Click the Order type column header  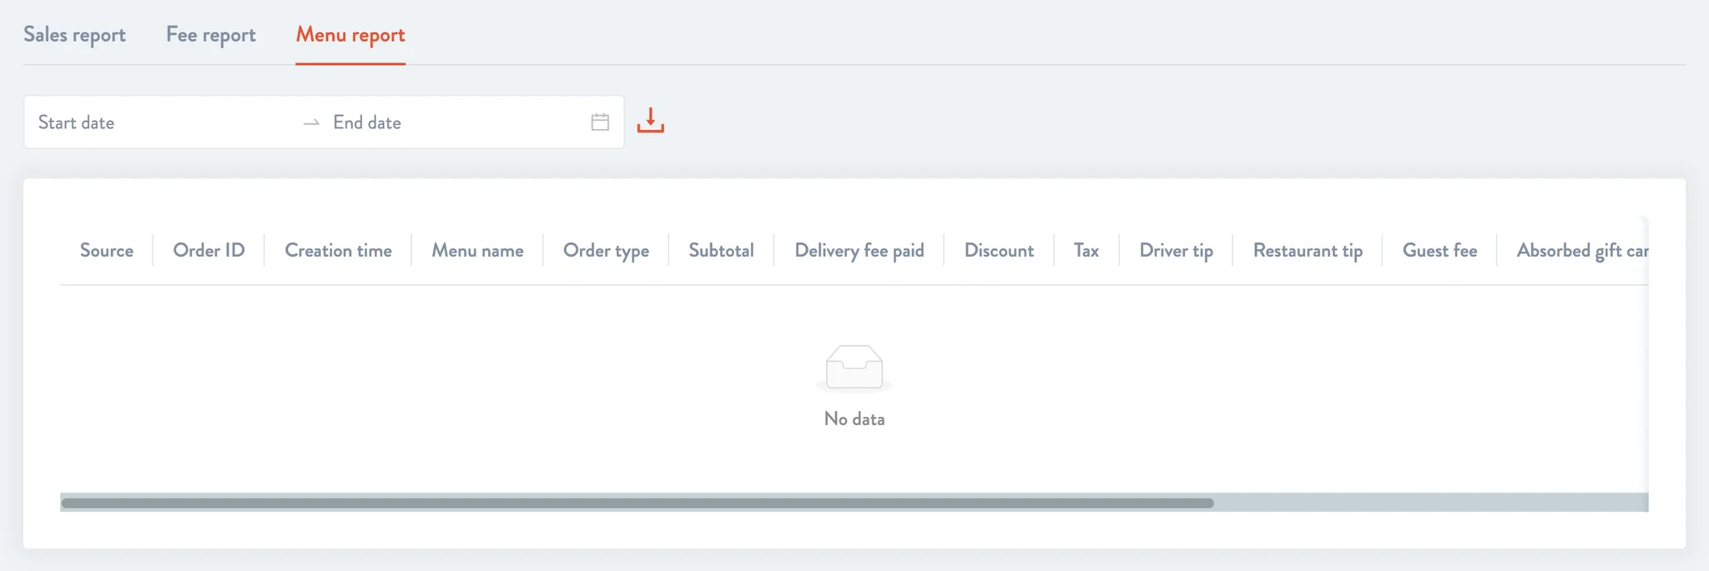click(606, 250)
